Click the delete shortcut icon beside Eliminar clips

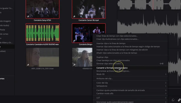point(162,64)
